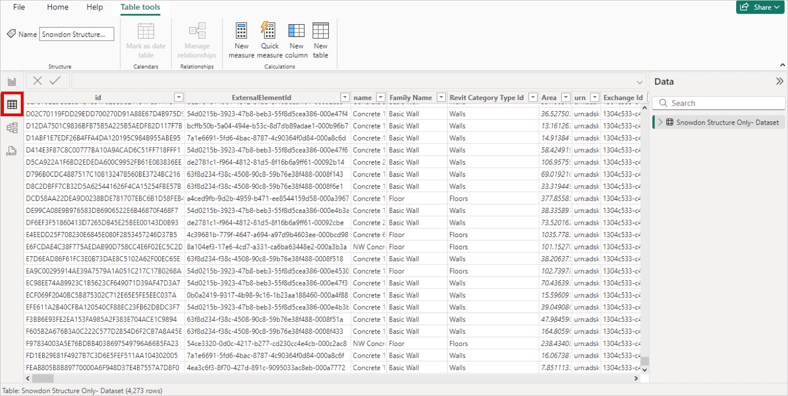This screenshot has height=396, width=788.
Task: Click NW Concr name cell in F97834003A5E row
Action: [369, 343]
